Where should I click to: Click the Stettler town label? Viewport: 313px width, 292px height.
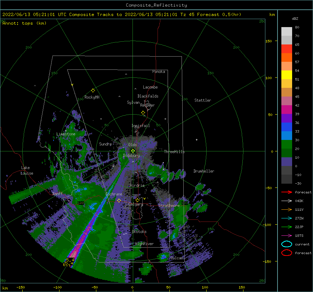pos(203,100)
